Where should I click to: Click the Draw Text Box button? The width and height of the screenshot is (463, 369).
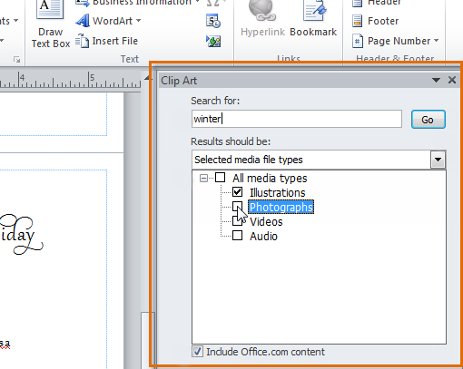click(51, 24)
